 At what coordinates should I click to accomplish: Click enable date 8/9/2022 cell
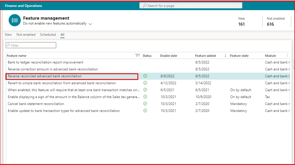point(167,76)
